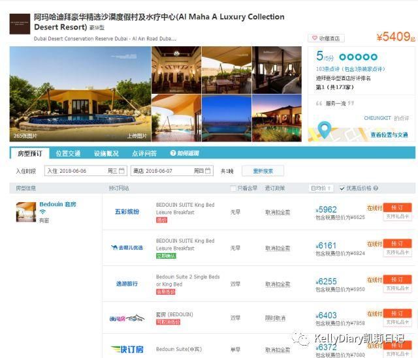Click 取消扣全款 policy in the 去哪儿优选 row

278,248
